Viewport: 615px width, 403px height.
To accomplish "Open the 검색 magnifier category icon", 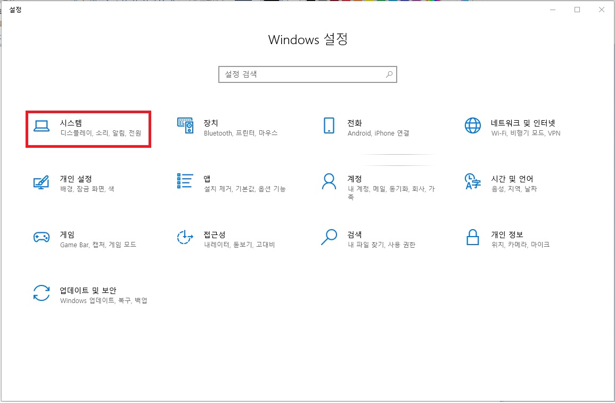I will click(329, 237).
